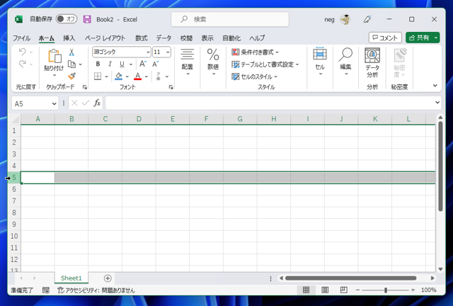Open テーブルとして書式設定 menu
This screenshot has height=306, width=453.
[265, 64]
